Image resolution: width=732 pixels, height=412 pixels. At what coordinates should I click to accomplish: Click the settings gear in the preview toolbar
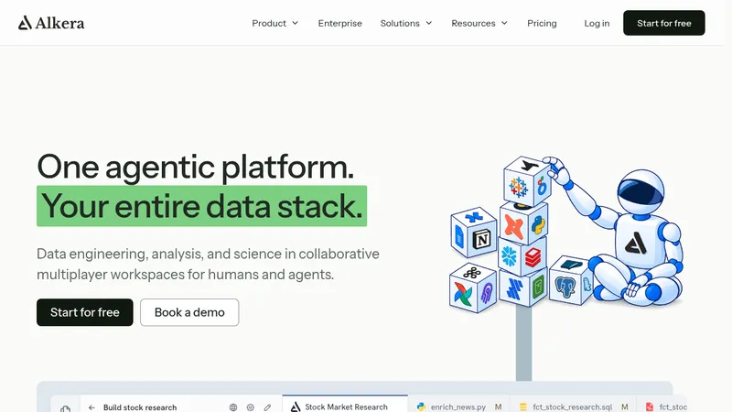tap(250, 407)
